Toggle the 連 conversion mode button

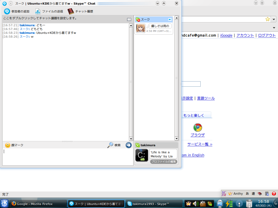(x=253, y=194)
